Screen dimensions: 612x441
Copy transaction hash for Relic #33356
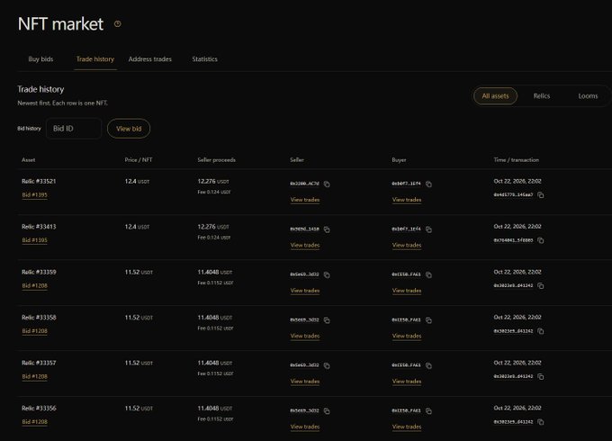click(541, 422)
